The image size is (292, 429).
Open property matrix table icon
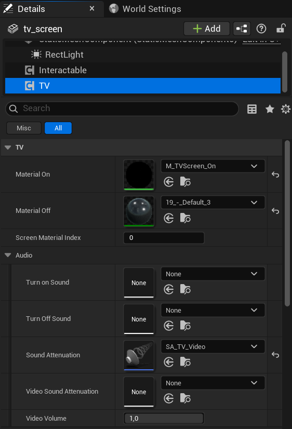[252, 109]
